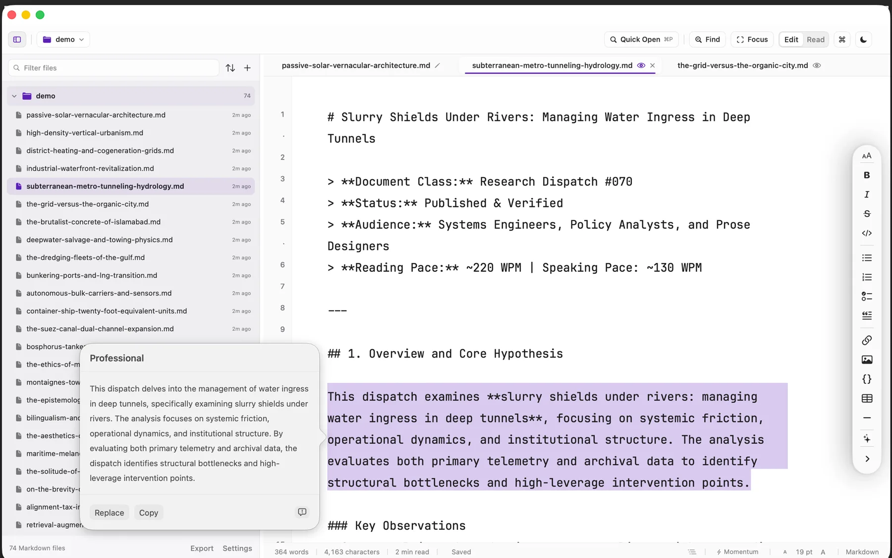Screen dimensions: 892x558
Task: Insert a link
Action: pos(867,340)
